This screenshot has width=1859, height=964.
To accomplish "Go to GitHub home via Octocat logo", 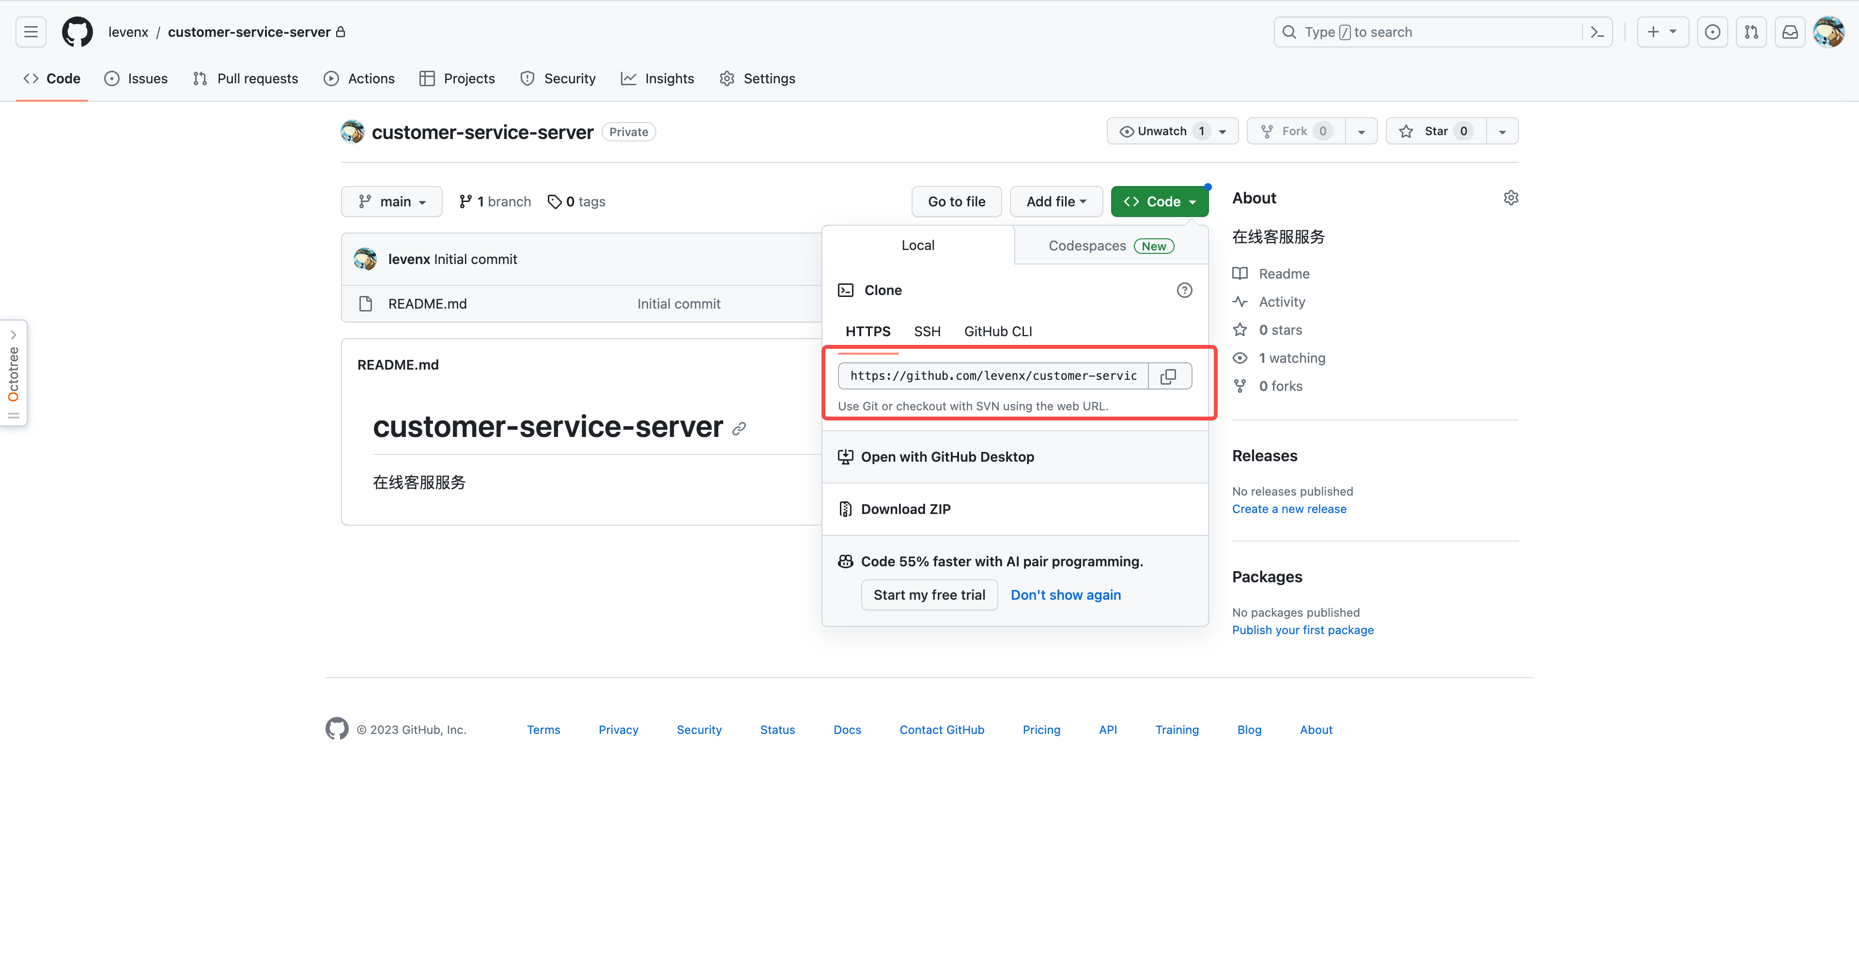I will coord(77,32).
